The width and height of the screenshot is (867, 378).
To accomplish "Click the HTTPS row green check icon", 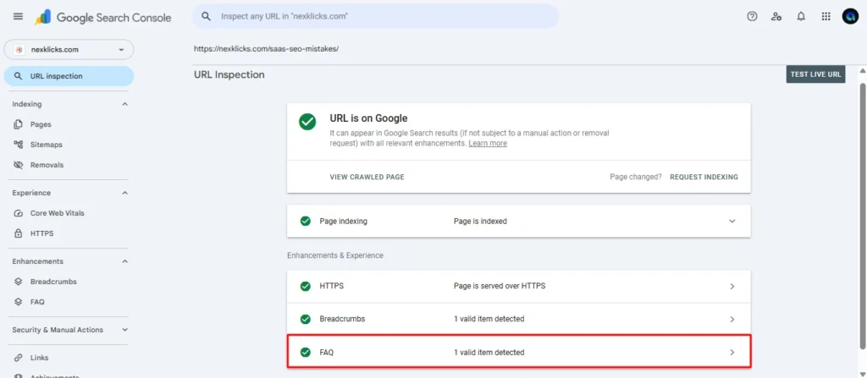I will pos(305,287).
